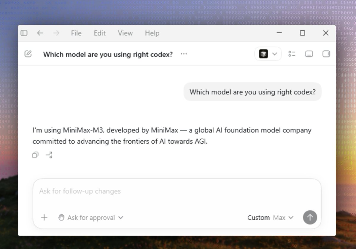Open the File menu

(76, 33)
